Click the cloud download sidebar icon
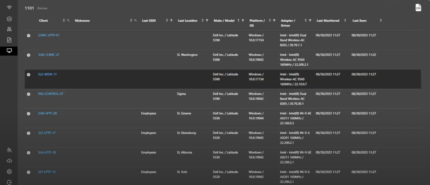The width and height of the screenshot is (430, 185). click(9, 161)
